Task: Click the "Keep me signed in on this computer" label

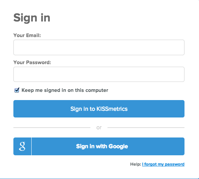Action: (65, 90)
